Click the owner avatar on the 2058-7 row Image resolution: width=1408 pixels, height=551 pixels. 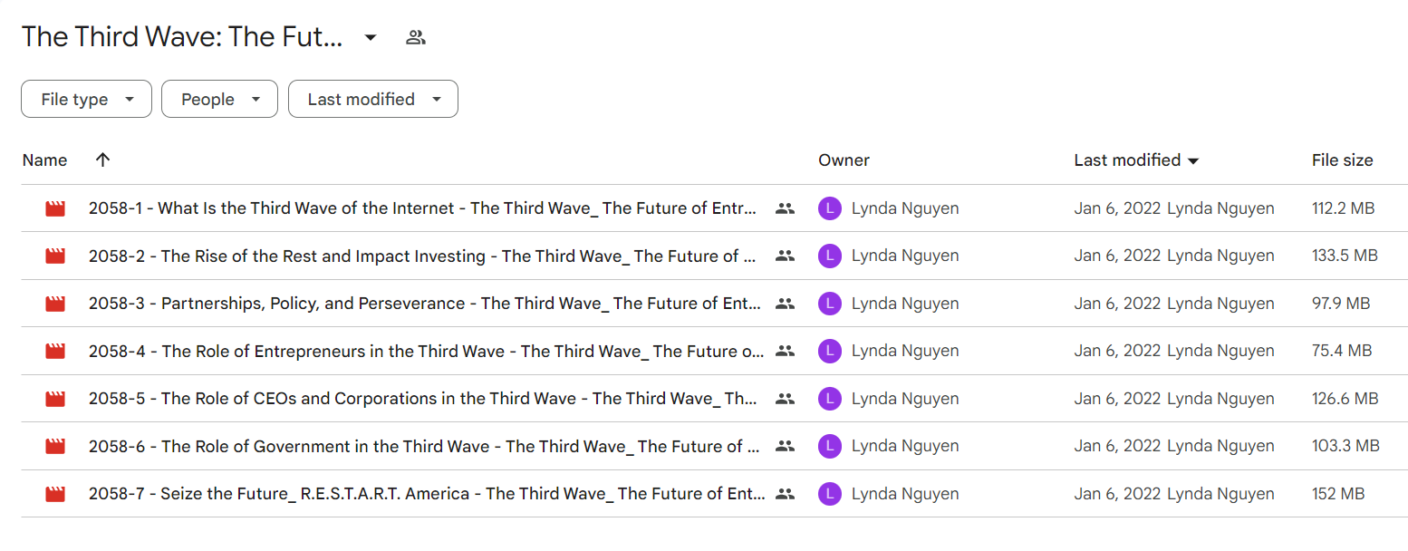click(x=829, y=494)
